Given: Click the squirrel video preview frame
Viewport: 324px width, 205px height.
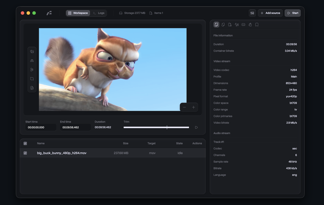Looking at the screenshot, I should (x=113, y=69).
